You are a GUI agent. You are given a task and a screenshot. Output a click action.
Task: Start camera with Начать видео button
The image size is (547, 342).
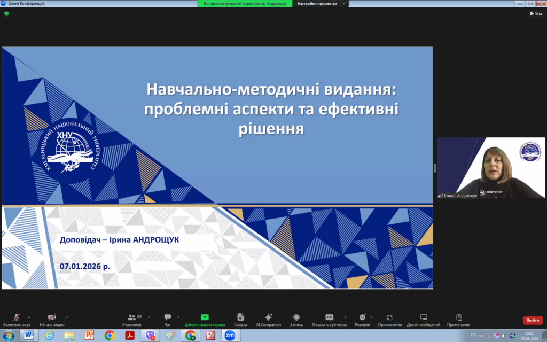(x=52, y=319)
